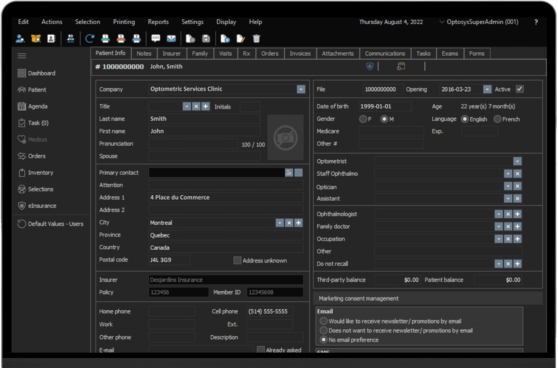Add a new Occupation with plus button
558x368 pixels.
click(x=517, y=239)
